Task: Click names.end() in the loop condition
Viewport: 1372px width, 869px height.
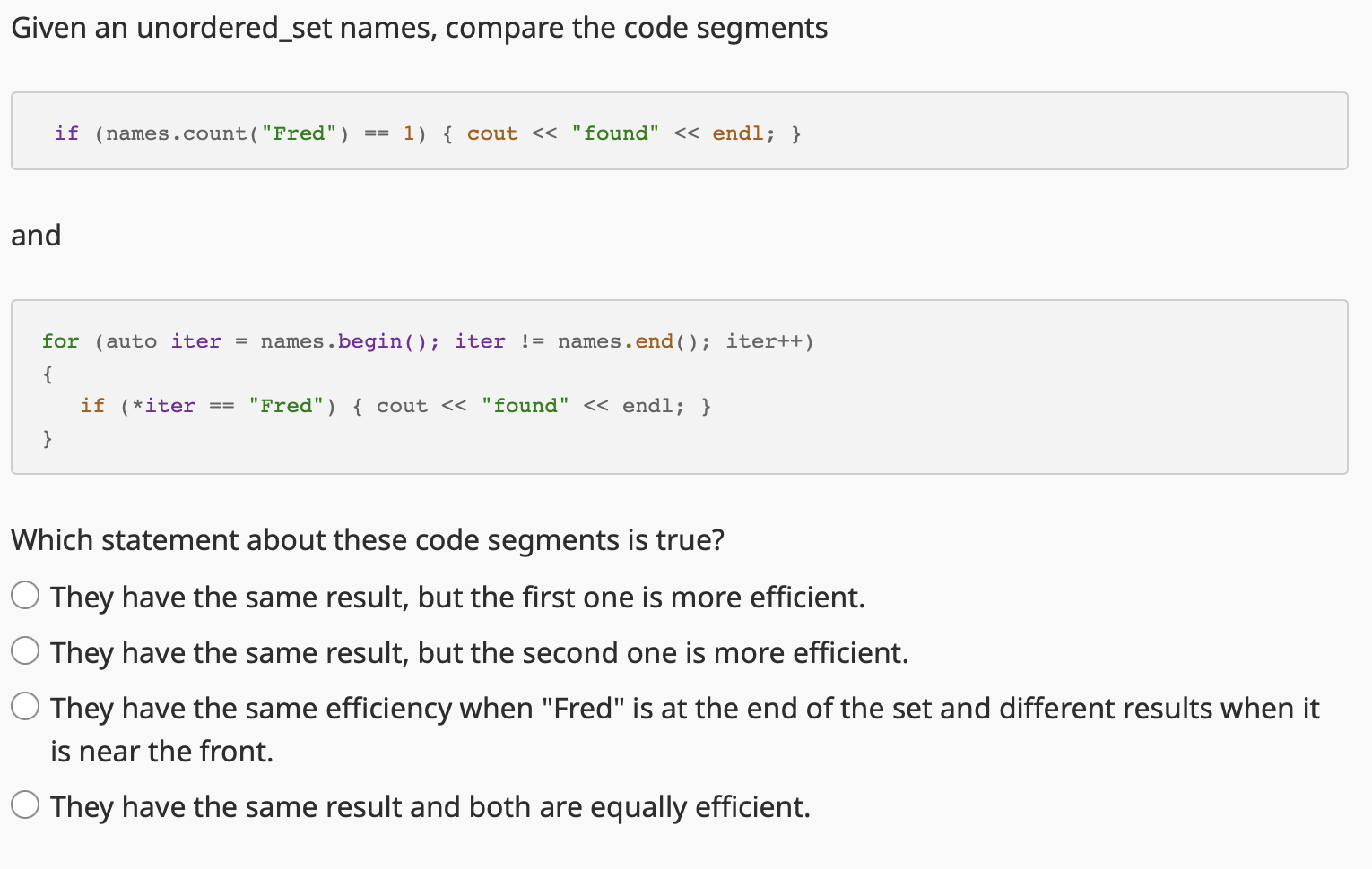Action: click(632, 340)
